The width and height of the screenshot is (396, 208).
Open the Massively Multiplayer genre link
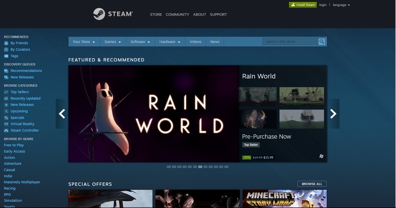(x=22, y=182)
